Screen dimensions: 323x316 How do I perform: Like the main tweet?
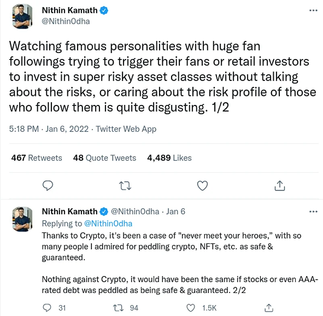coord(202,185)
